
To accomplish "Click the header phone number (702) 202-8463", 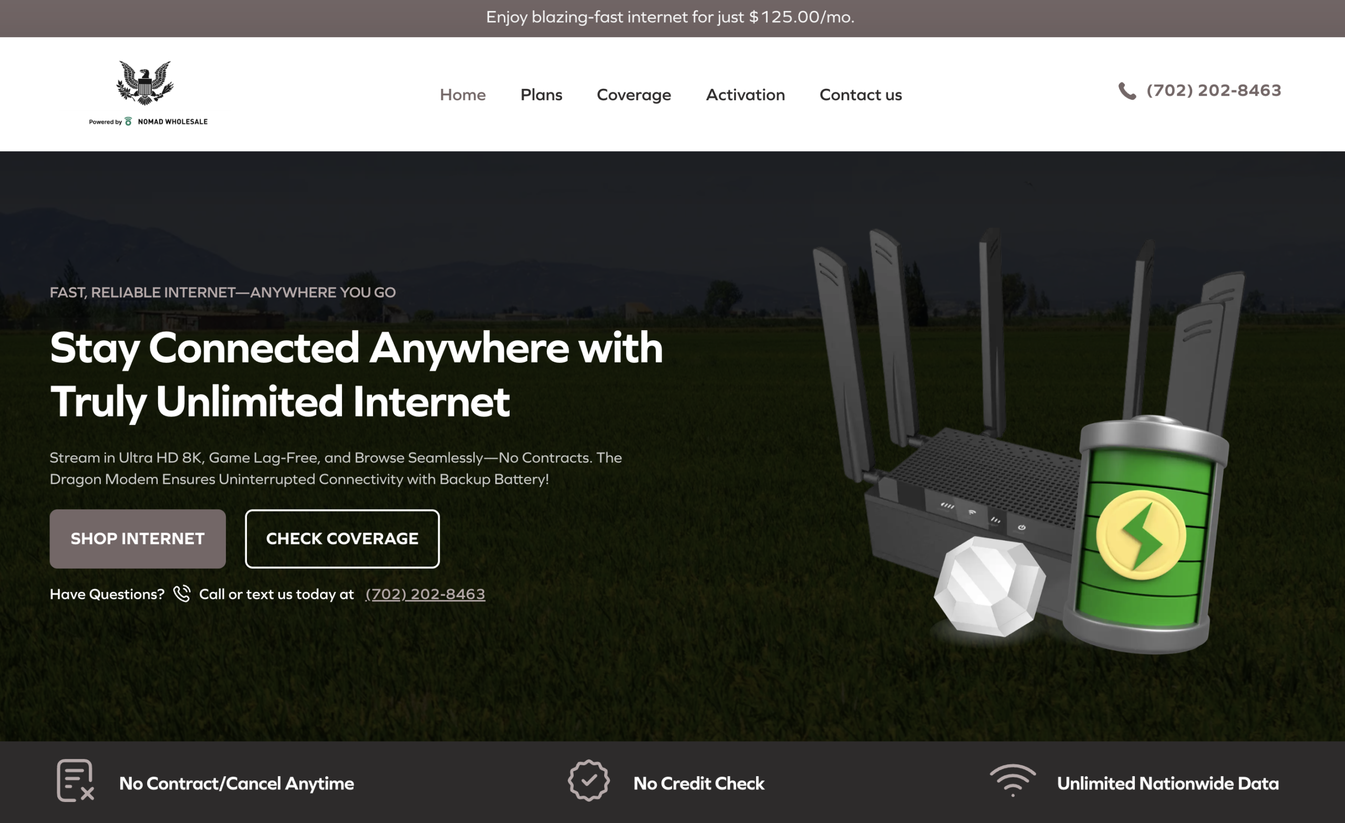I will 1214,90.
